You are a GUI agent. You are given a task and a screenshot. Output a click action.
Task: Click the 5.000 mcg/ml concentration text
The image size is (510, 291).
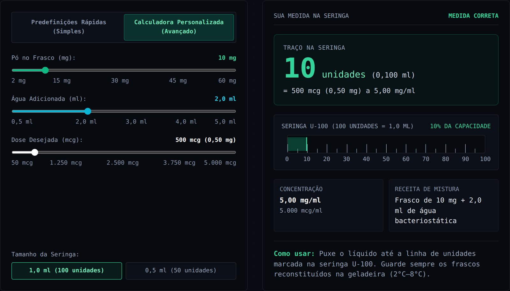301,210
